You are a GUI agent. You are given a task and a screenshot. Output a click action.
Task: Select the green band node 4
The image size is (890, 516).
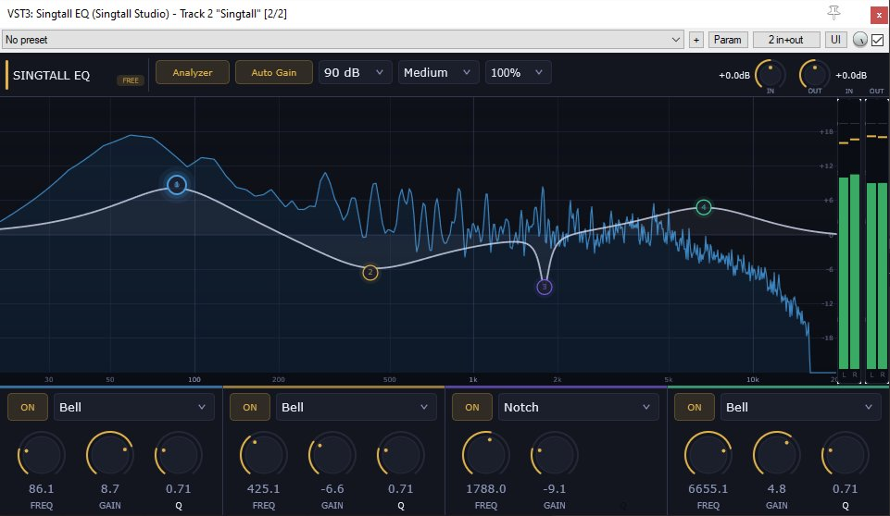click(704, 207)
